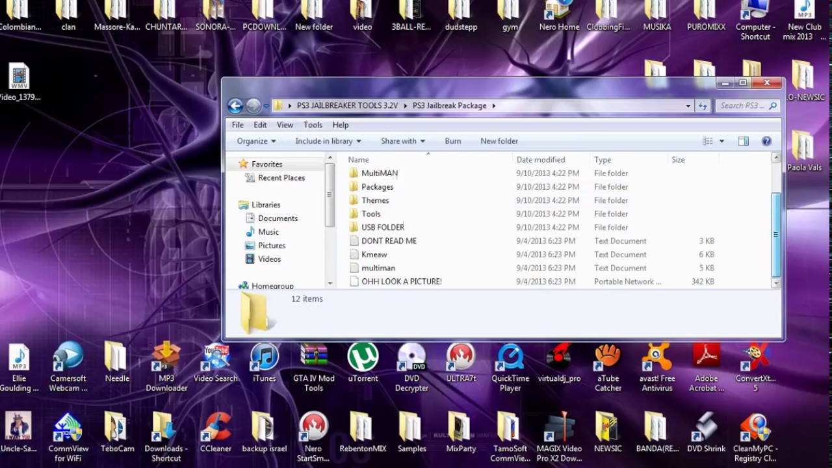Expand breadcrumb arrow after PS3 JAILBREAKER TOOLS 3.2V
Screen dimensions: 832x468
(x=405, y=105)
